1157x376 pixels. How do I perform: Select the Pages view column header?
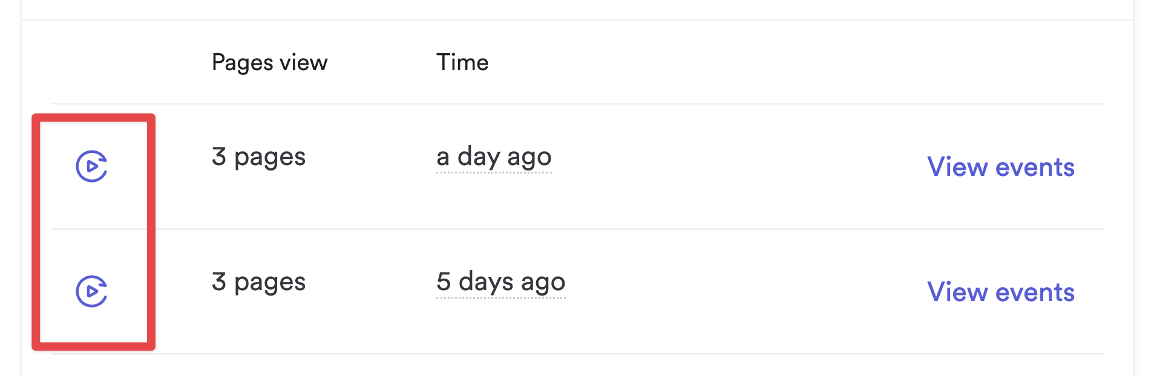pos(269,62)
